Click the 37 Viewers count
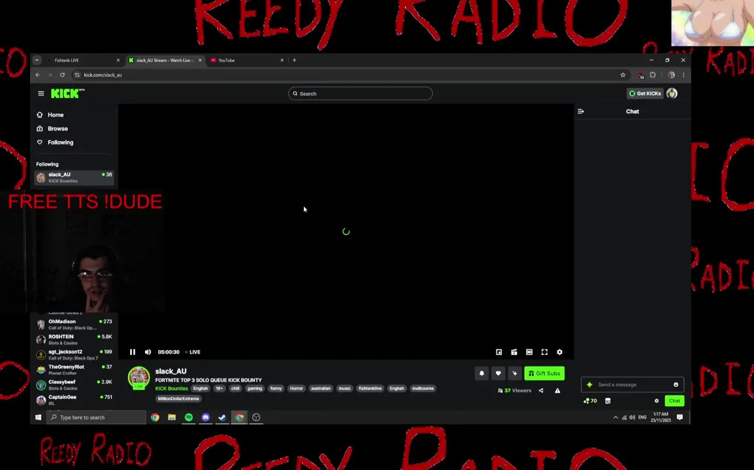The image size is (754, 470). tap(514, 391)
